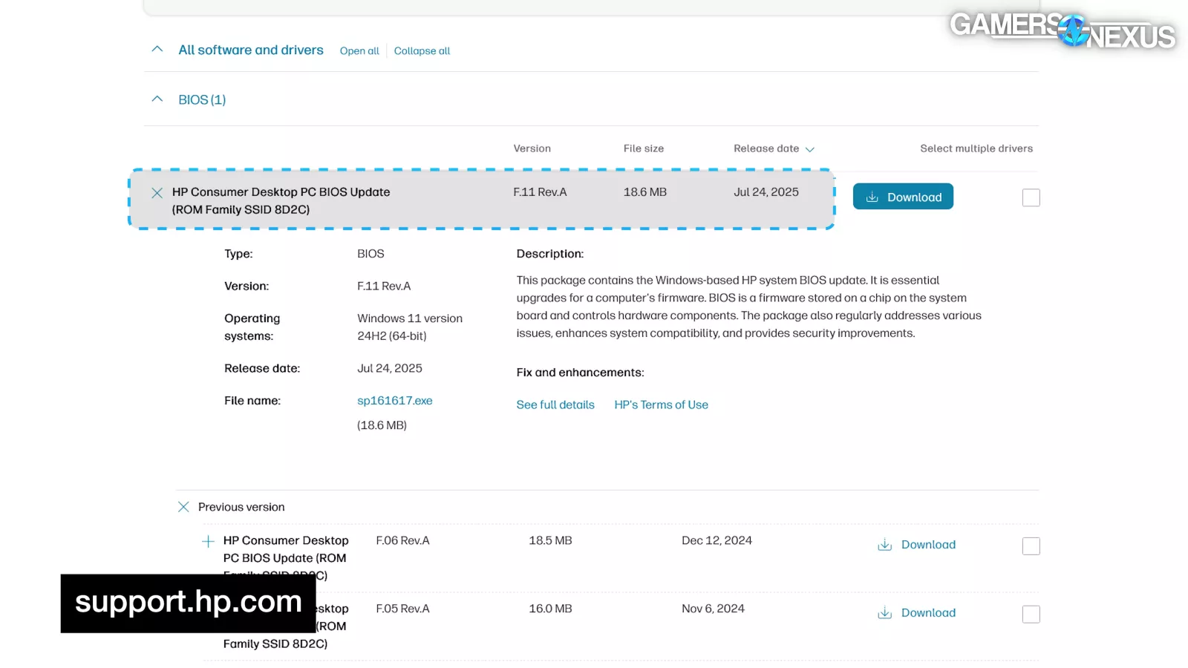Open HP's Terms of Use link

click(661, 405)
